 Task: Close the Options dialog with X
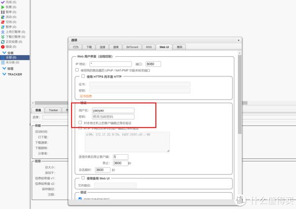pos(238,40)
